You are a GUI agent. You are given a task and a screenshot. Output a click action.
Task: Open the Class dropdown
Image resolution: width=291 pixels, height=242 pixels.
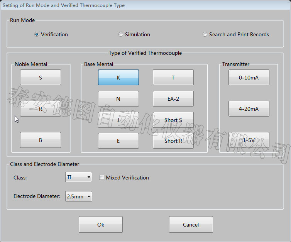(x=79, y=178)
